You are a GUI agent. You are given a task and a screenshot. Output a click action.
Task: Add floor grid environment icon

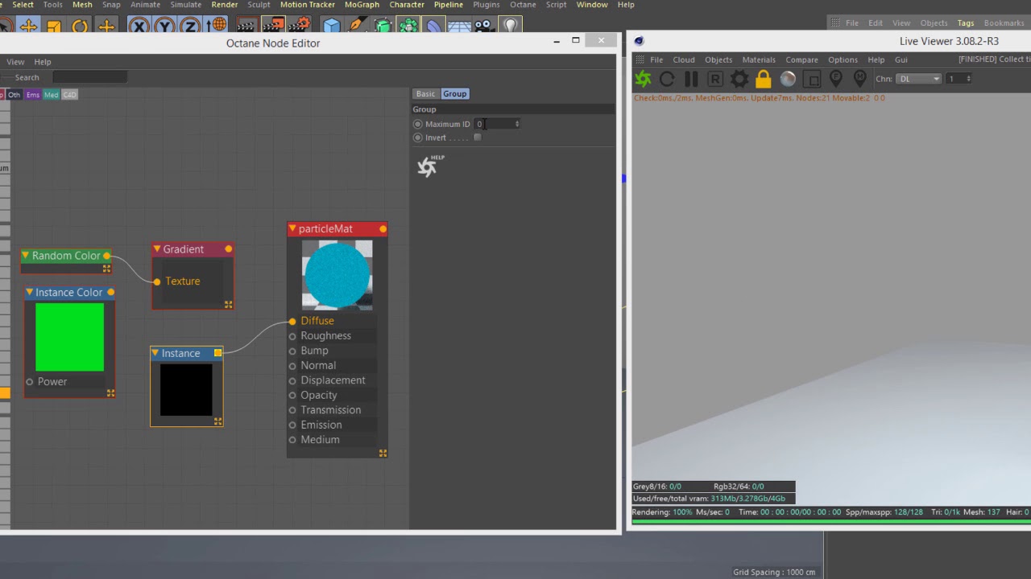click(459, 27)
